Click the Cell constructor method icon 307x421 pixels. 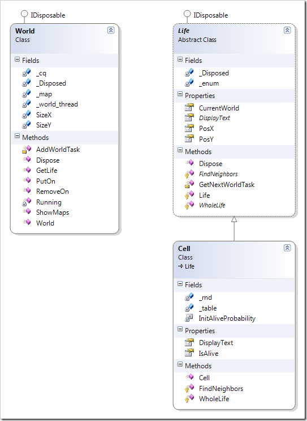[x=189, y=377]
